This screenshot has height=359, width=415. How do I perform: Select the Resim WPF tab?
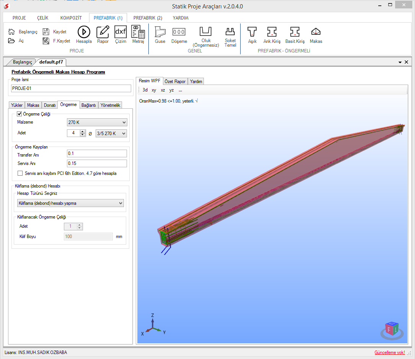coord(150,81)
